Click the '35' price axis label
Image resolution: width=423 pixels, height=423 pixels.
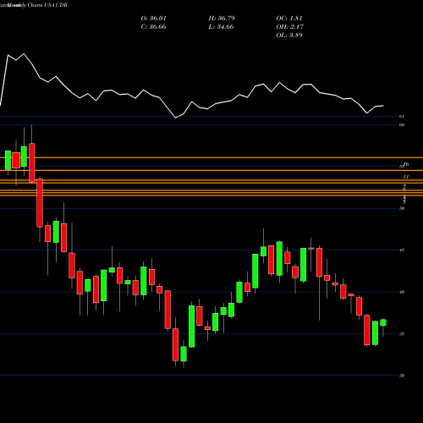tap(402, 334)
